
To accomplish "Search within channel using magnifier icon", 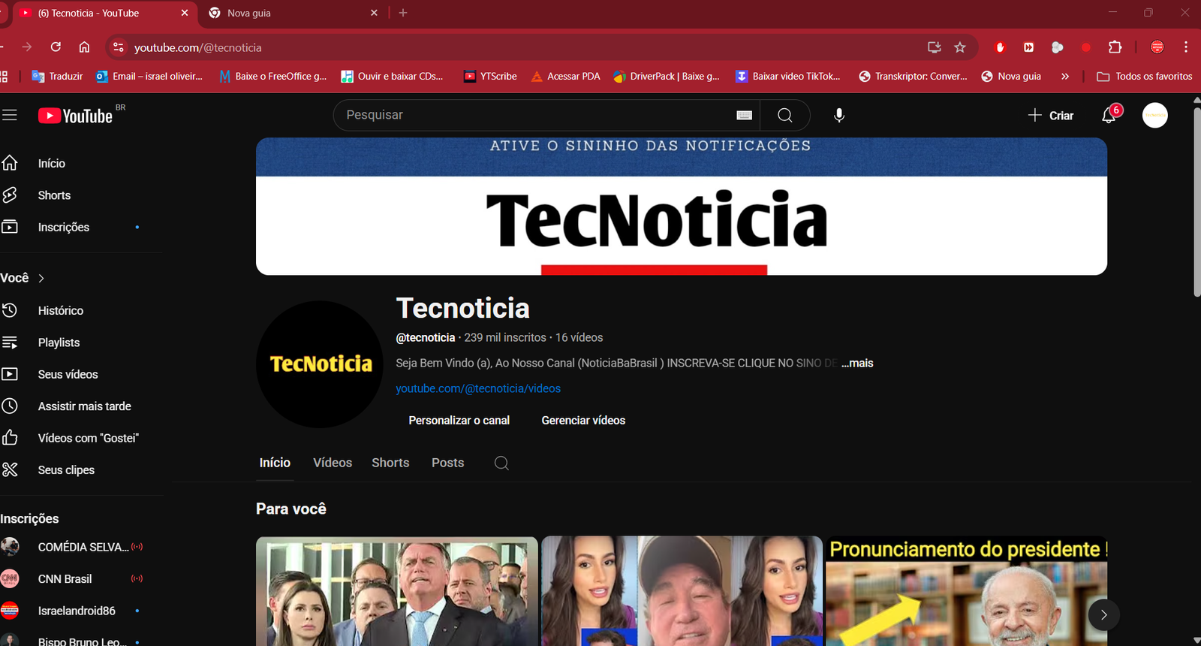I will coord(501,463).
